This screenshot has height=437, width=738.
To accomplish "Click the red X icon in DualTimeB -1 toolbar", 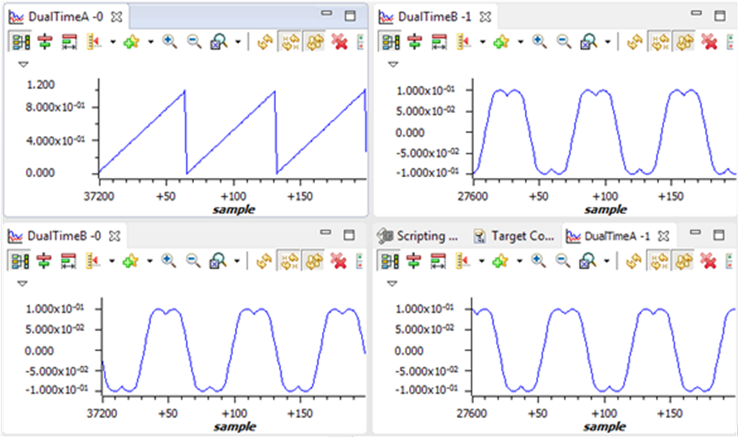I will click(x=709, y=42).
